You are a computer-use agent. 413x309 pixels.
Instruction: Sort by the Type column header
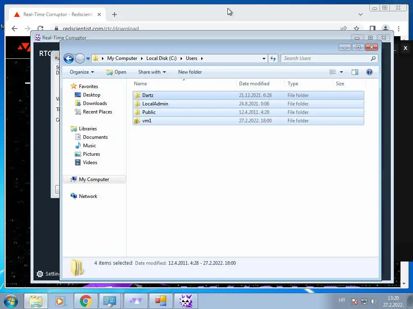(309, 84)
